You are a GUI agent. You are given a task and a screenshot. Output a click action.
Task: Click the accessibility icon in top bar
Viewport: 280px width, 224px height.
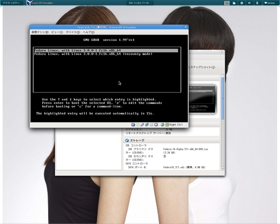pyautogui.click(x=242, y=3)
